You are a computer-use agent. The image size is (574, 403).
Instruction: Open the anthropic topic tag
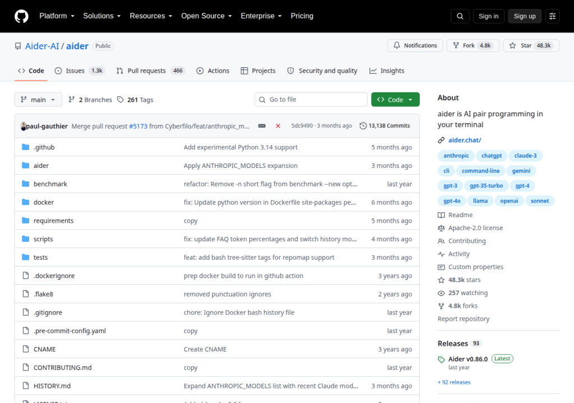[x=456, y=156]
